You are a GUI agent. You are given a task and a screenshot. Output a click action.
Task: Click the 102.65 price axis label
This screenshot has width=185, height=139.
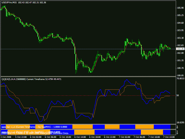tap(180, 45)
